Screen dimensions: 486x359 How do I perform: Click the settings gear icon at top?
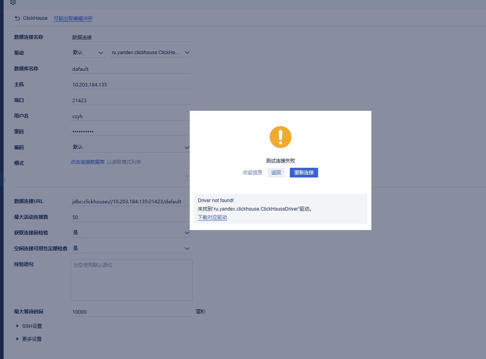pos(13,2)
